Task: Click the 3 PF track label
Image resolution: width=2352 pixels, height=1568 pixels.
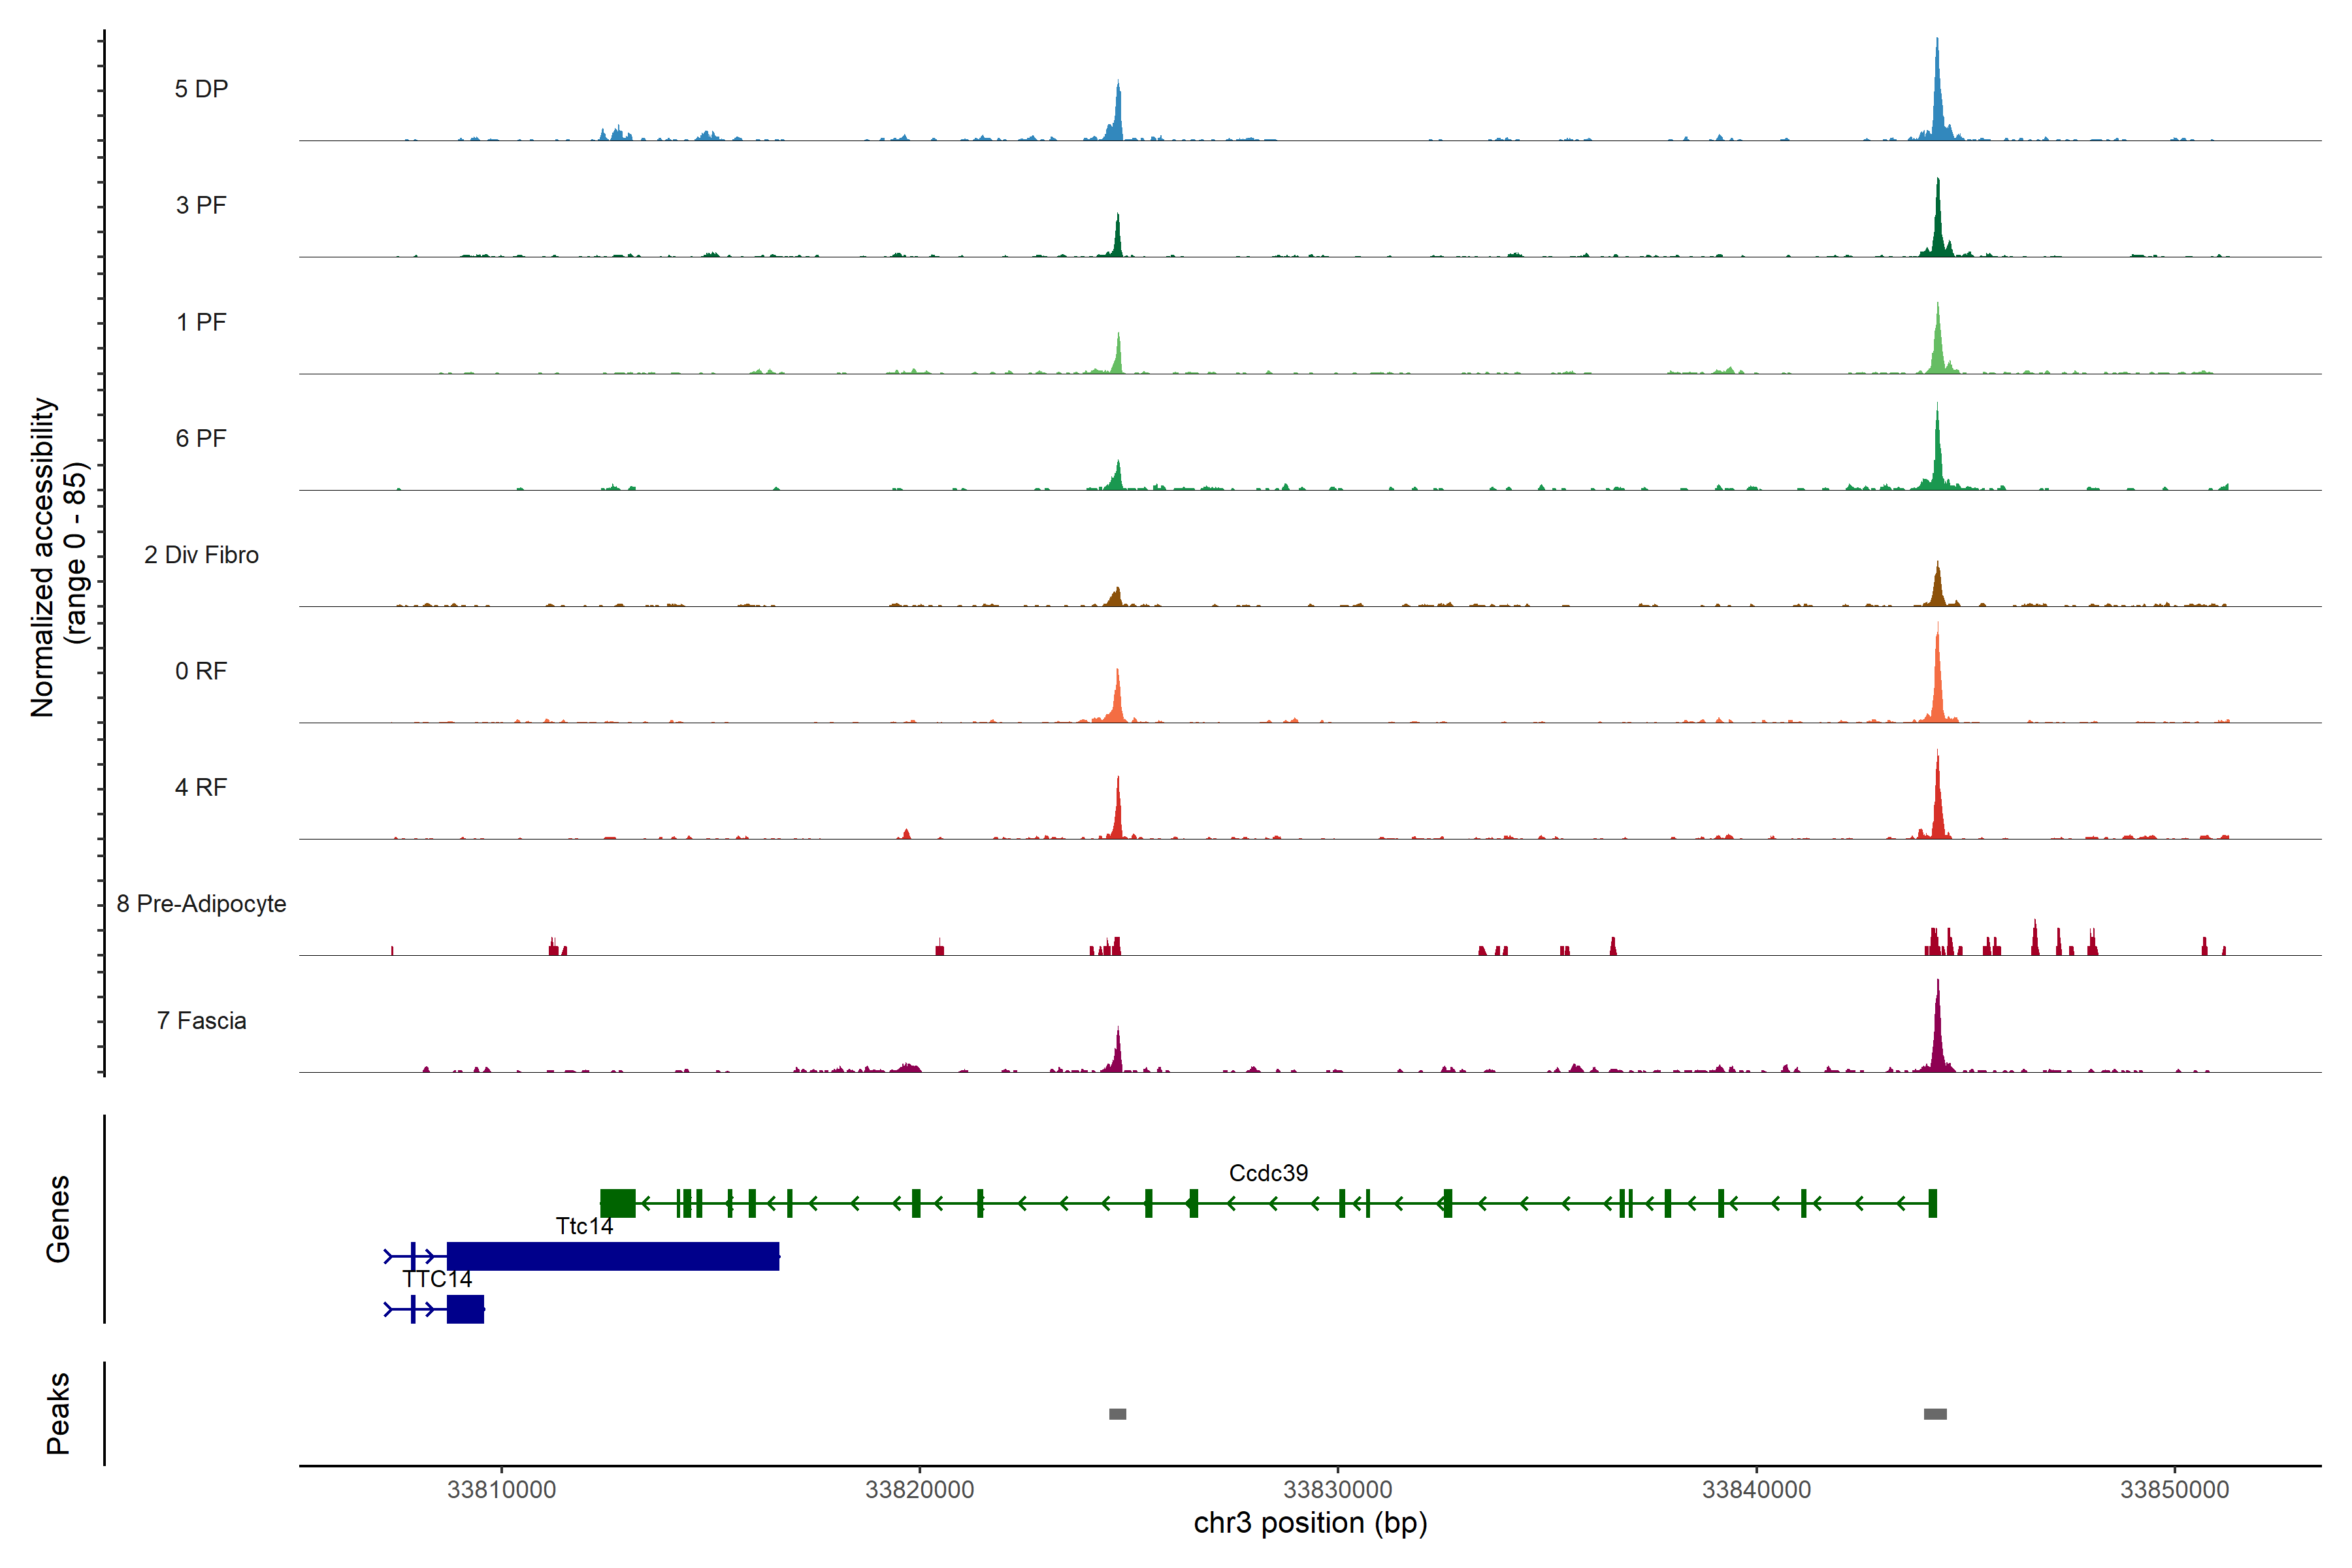Action: click(x=201, y=205)
